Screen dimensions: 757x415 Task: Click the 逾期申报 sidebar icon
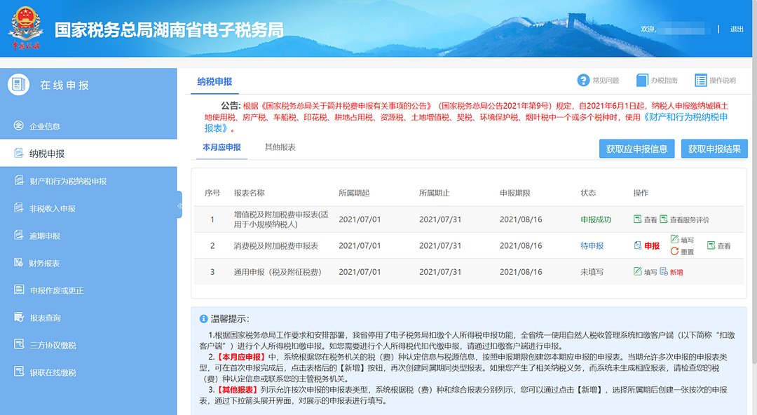point(18,236)
